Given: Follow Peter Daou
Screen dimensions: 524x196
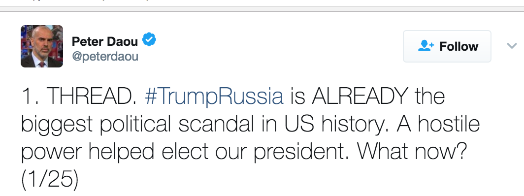Looking at the screenshot, I should (447, 46).
